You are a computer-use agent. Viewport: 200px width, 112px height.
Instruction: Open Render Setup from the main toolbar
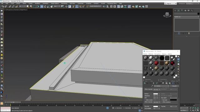pos(133,7)
